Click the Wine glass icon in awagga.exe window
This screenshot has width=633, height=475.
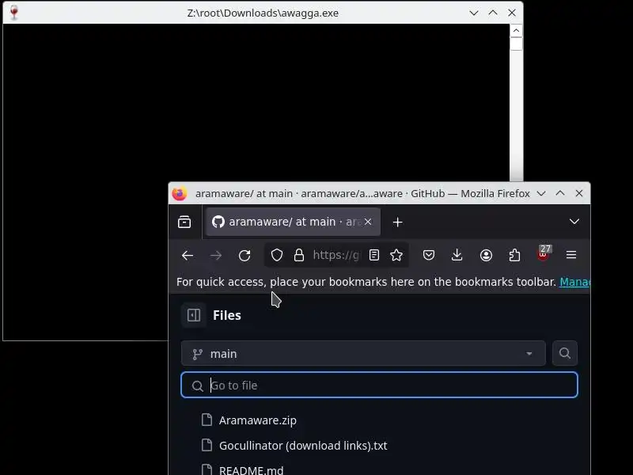pyautogui.click(x=14, y=12)
